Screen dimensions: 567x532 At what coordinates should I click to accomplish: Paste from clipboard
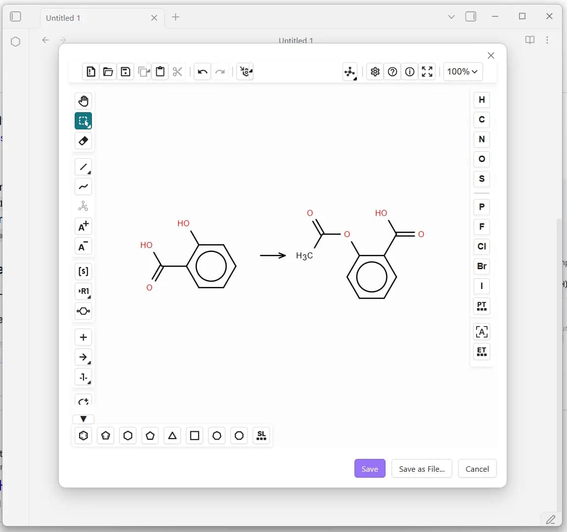160,72
